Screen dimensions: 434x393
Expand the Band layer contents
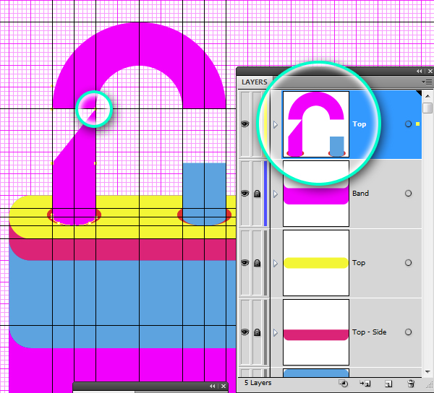(276, 194)
